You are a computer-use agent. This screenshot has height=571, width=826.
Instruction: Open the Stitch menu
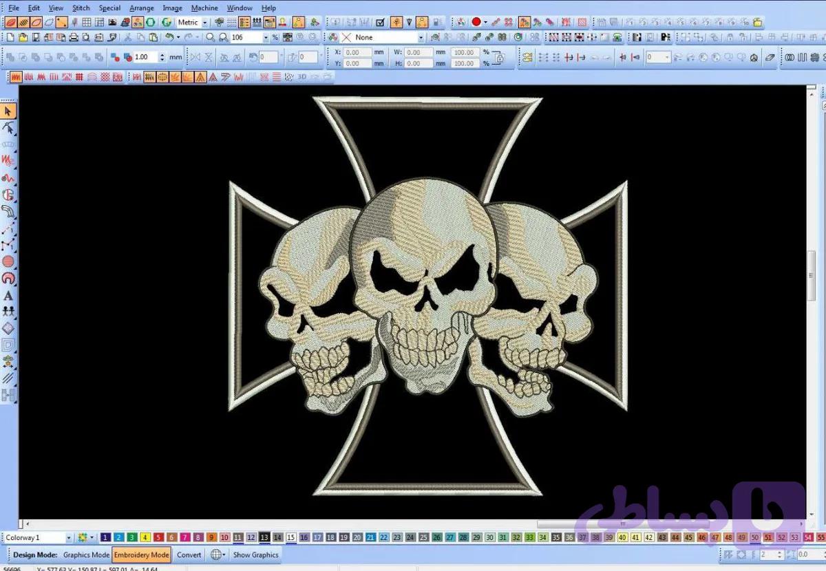81,8
